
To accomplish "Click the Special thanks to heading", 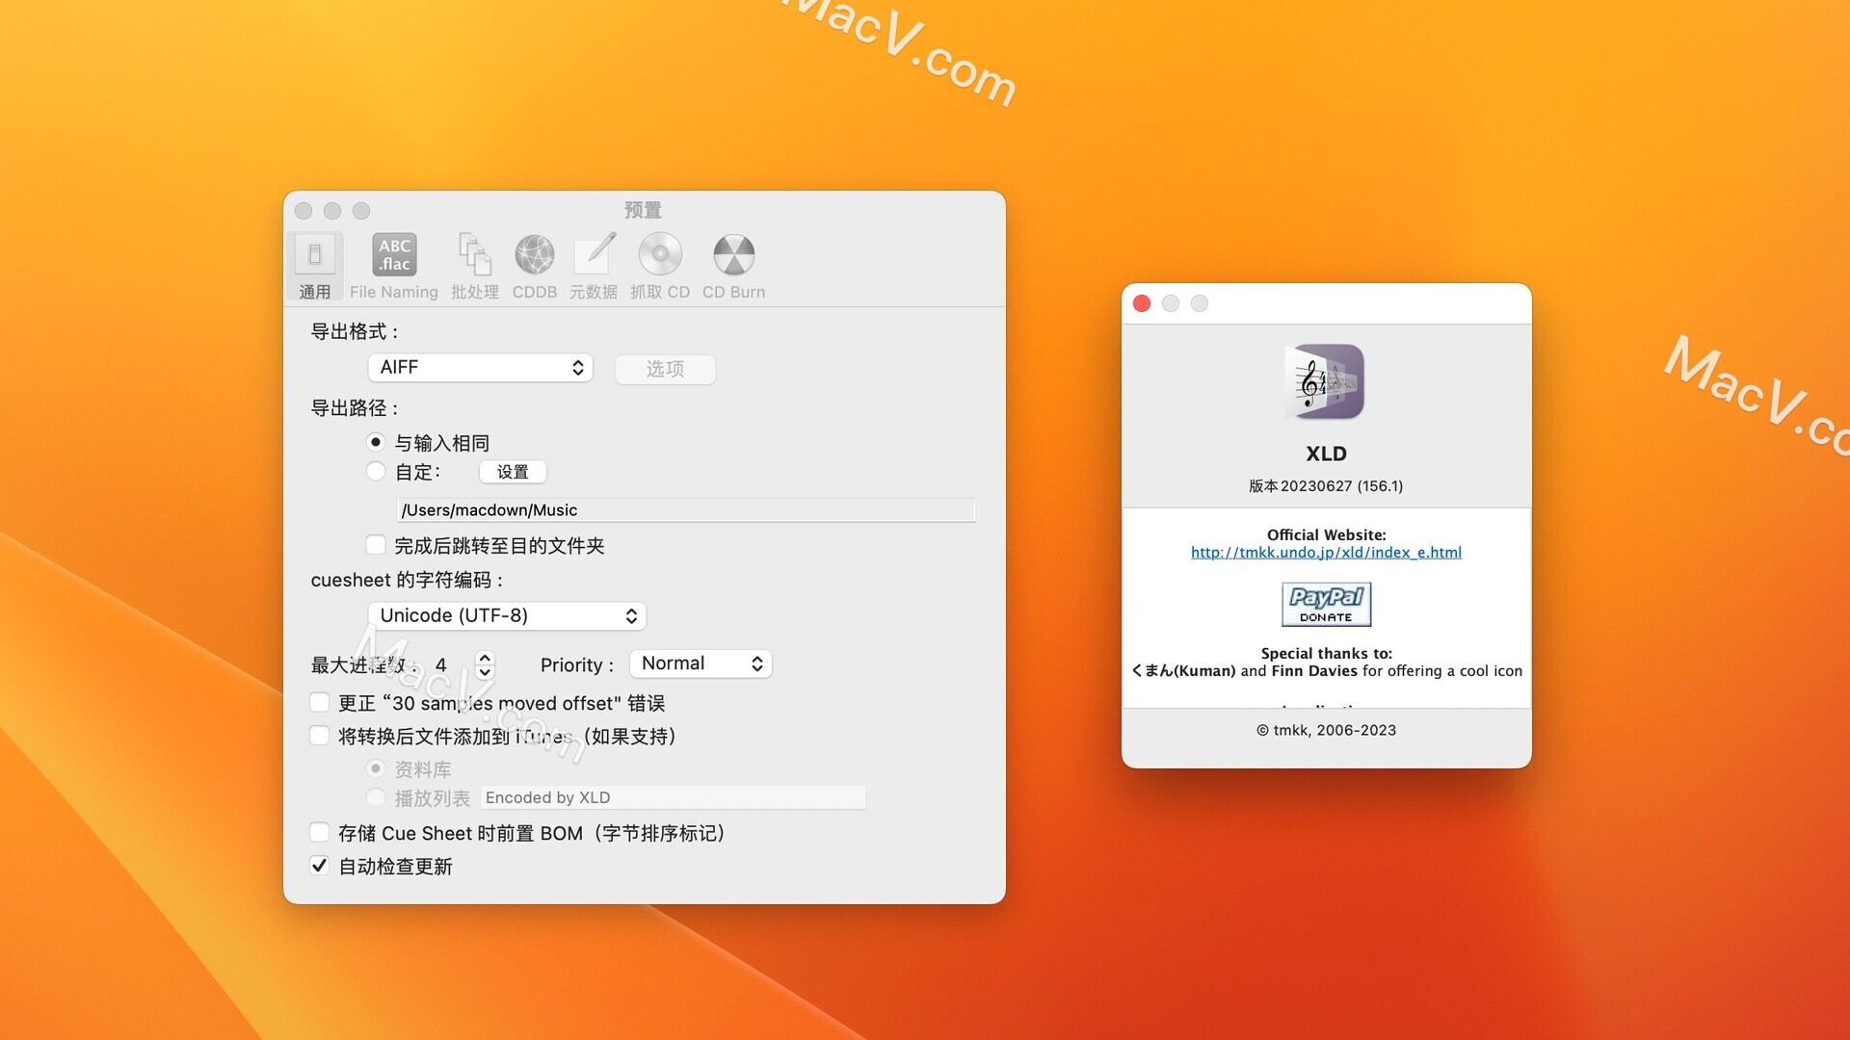I will click(1326, 653).
